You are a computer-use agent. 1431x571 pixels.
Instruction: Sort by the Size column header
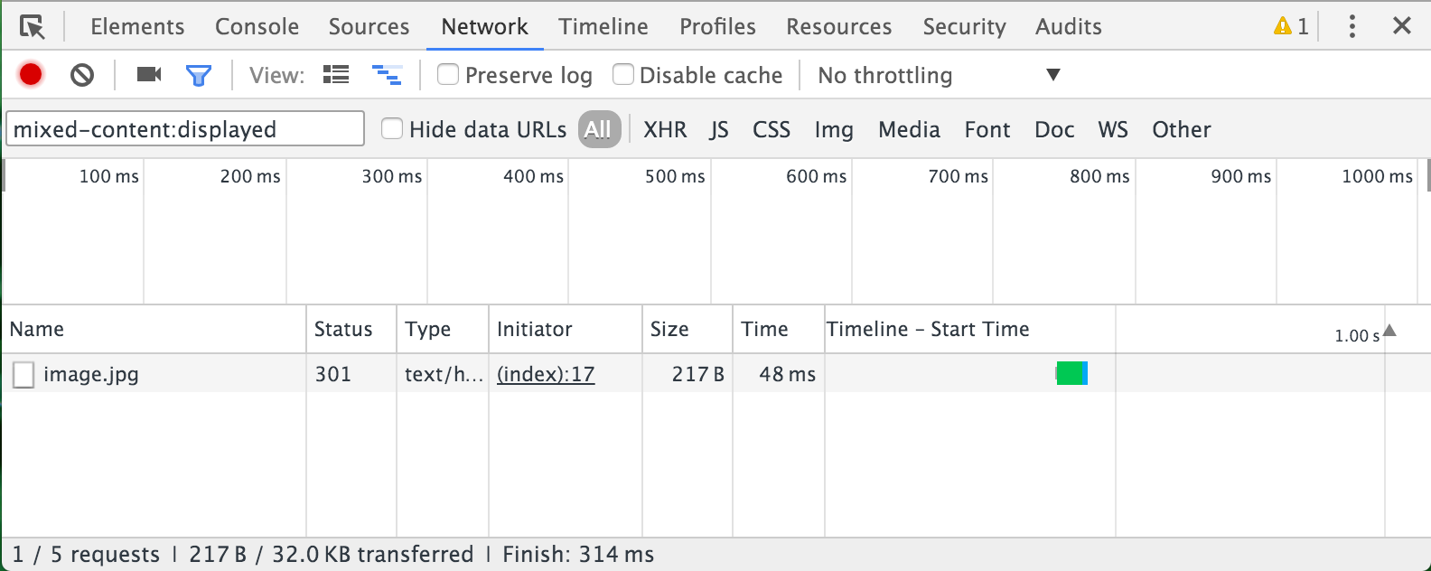click(687, 329)
